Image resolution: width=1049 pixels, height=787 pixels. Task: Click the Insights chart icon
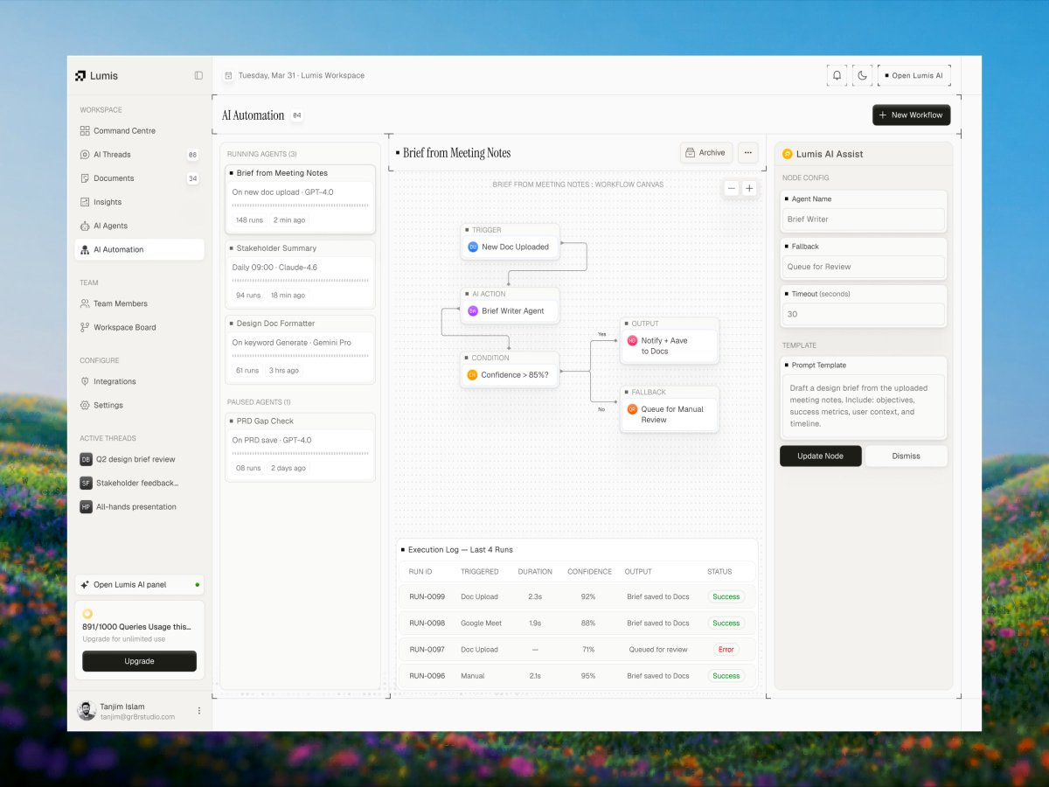tap(85, 202)
